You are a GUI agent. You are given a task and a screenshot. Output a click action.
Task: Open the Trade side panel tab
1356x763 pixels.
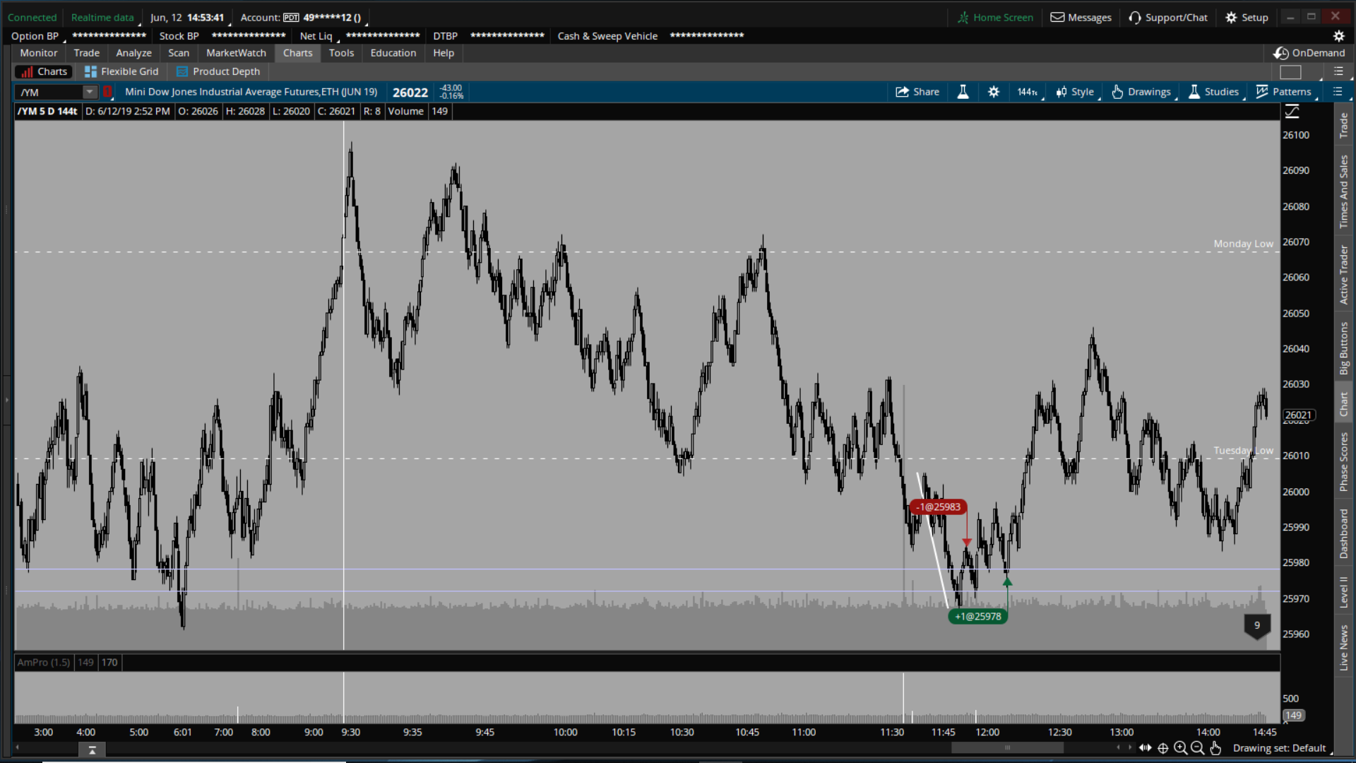[1343, 126]
